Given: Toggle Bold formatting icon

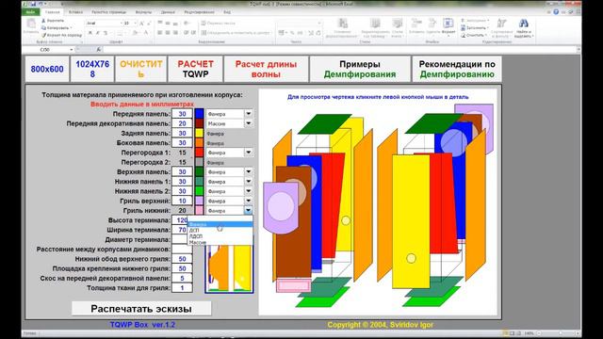Looking at the screenshot, I should [x=90, y=33].
